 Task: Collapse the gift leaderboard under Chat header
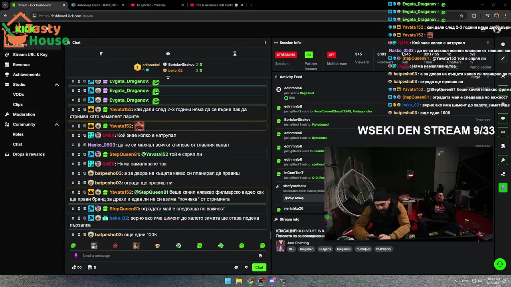click(168, 77)
